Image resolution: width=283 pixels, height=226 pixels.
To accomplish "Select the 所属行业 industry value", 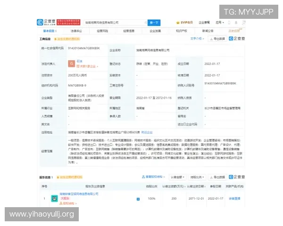I will [x=79, y=108].
